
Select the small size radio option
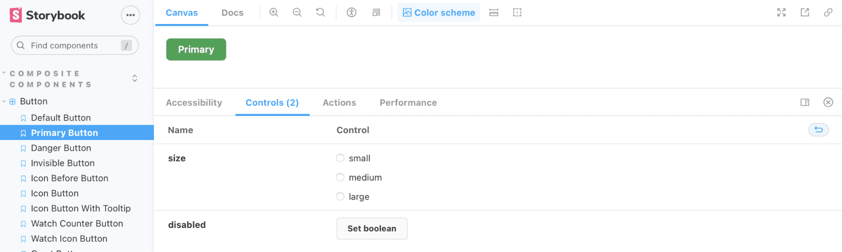pyautogui.click(x=340, y=158)
